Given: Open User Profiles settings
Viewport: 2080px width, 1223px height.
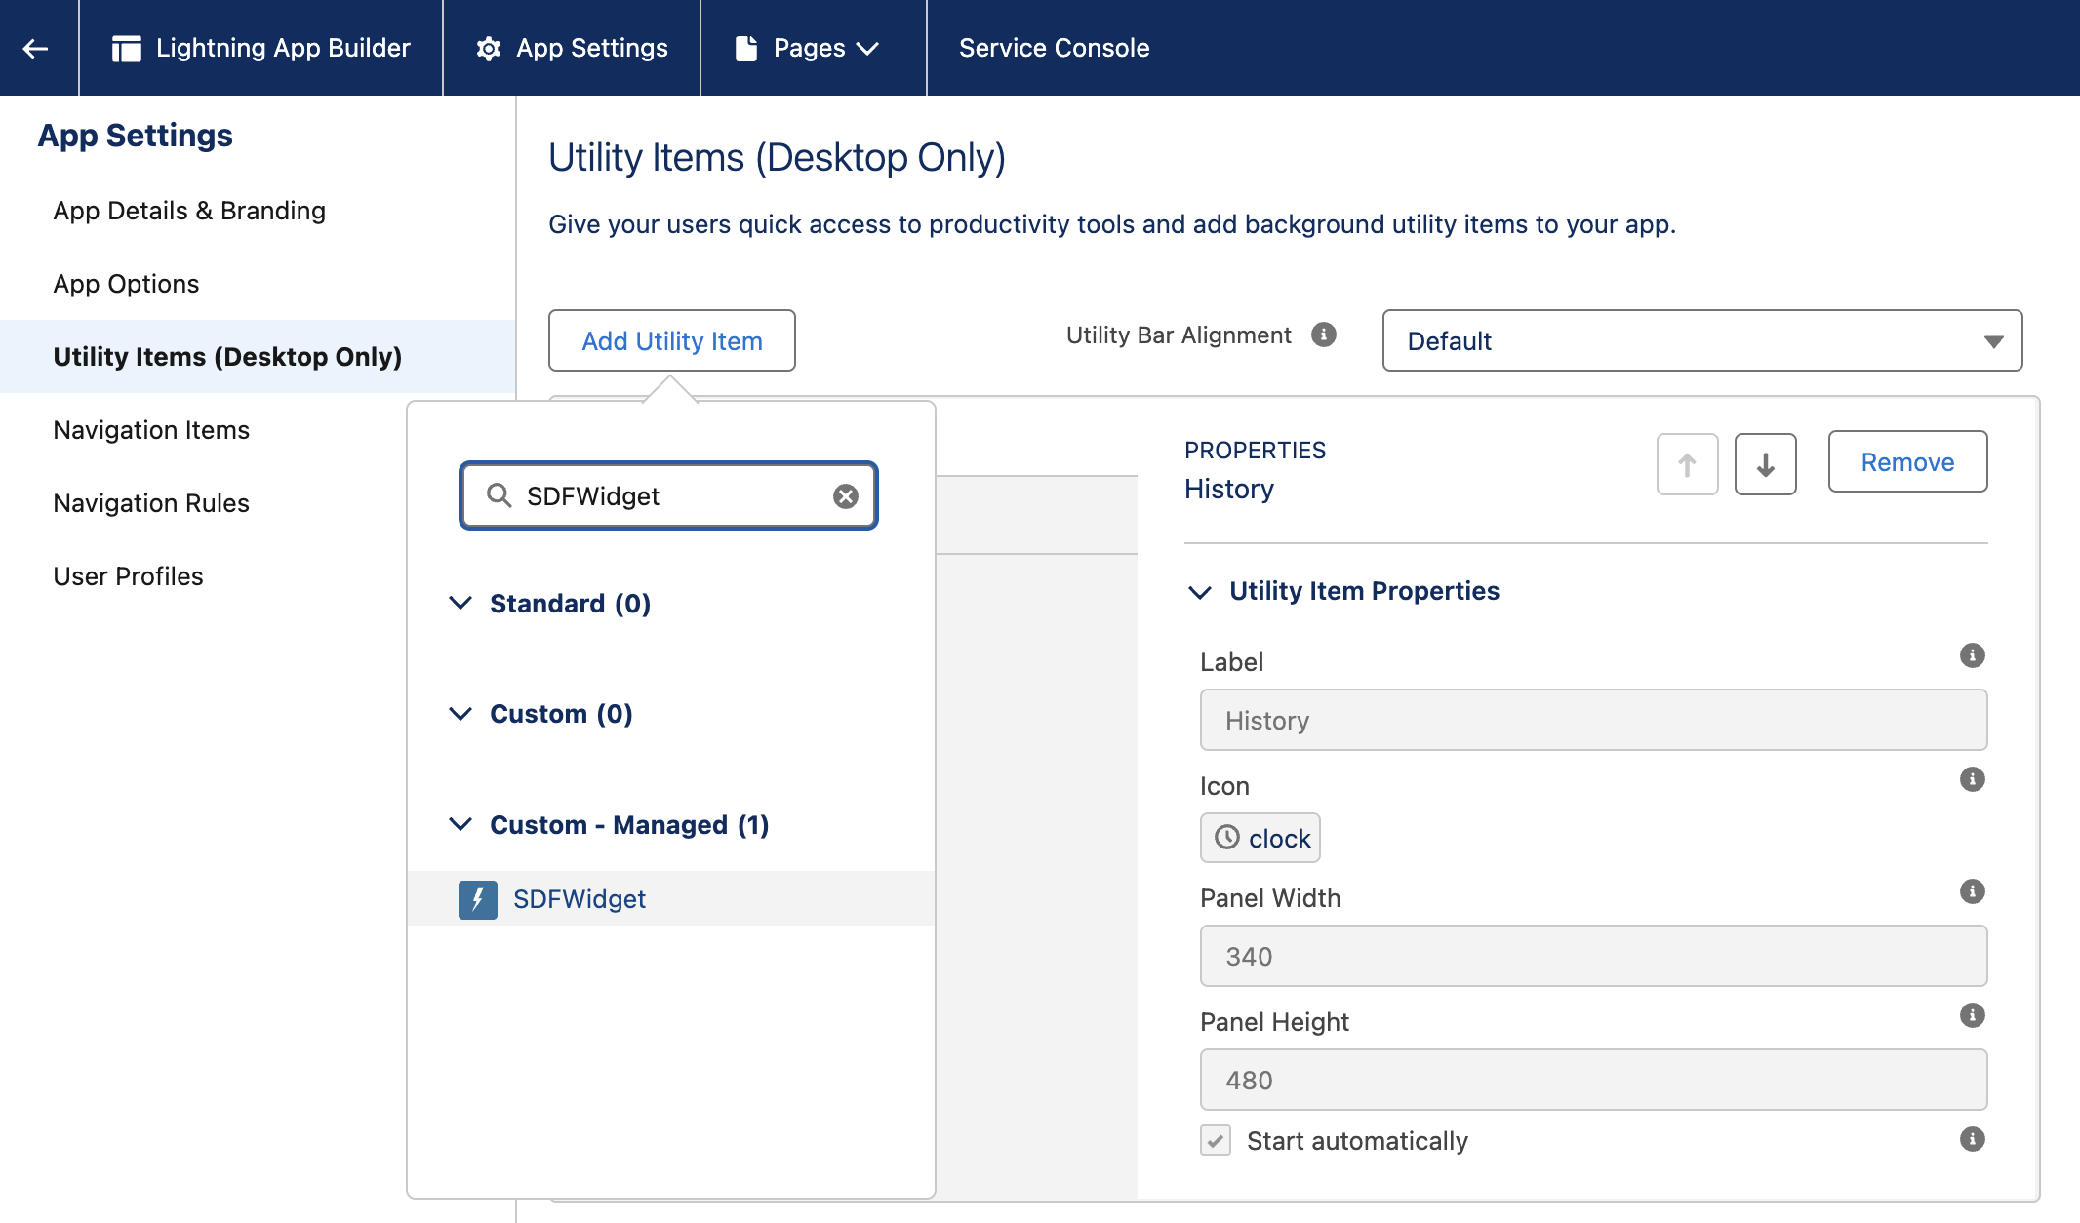Looking at the screenshot, I should click(128, 576).
